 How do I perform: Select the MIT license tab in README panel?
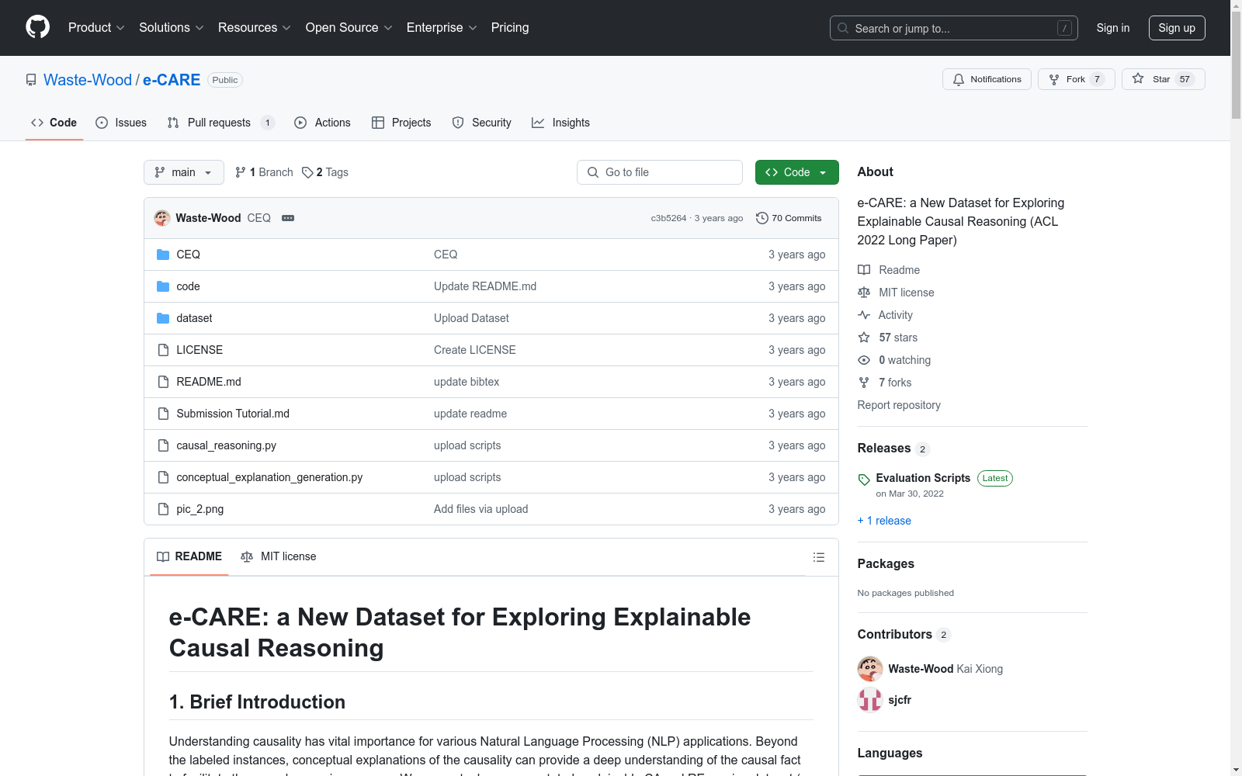click(x=279, y=556)
